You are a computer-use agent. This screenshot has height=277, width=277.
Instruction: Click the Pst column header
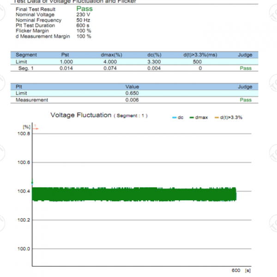pyautogui.click(x=65, y=55)
